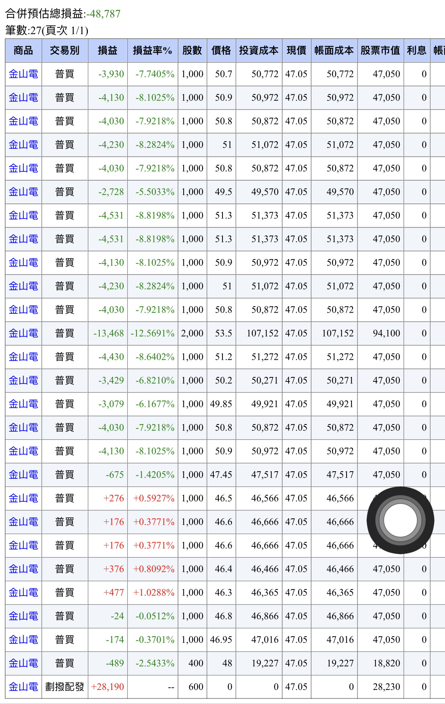Select the 價格 column header

[x=221, y=51]
